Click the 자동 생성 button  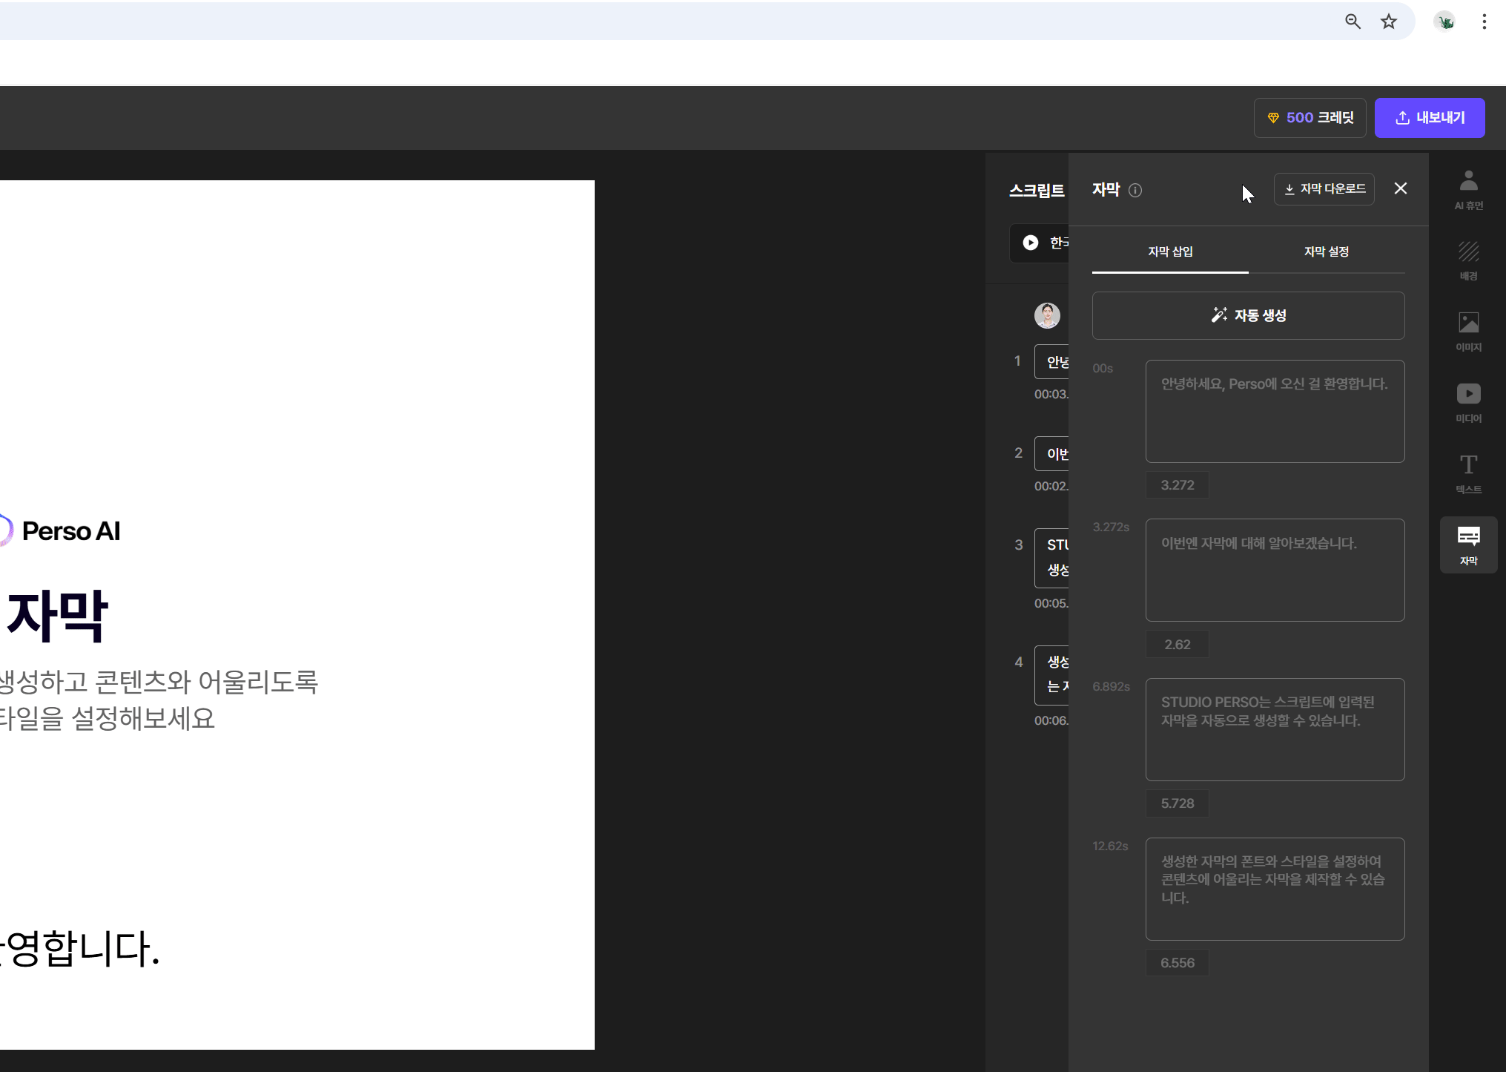(x=1248, y=315)
